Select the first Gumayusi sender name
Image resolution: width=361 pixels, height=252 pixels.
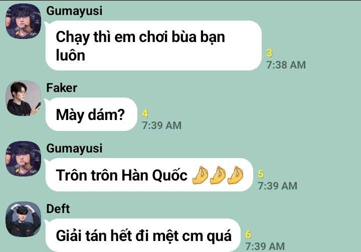(74, 11)
